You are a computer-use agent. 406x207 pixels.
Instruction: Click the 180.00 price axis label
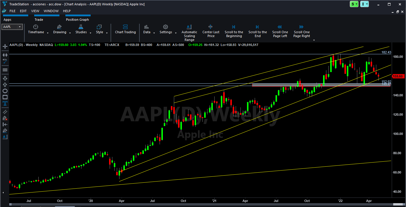(399, 57)
